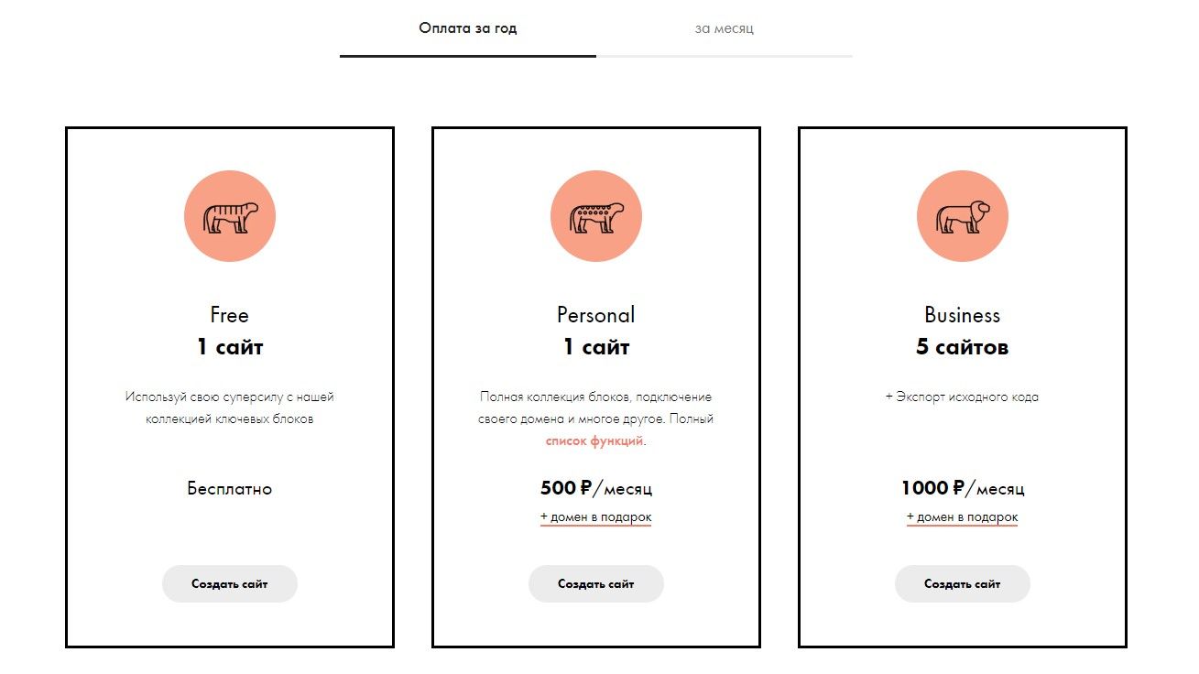Screen dimensions: 1199x674
Task: Select the 'Personal' plan title
Action: 596,315
